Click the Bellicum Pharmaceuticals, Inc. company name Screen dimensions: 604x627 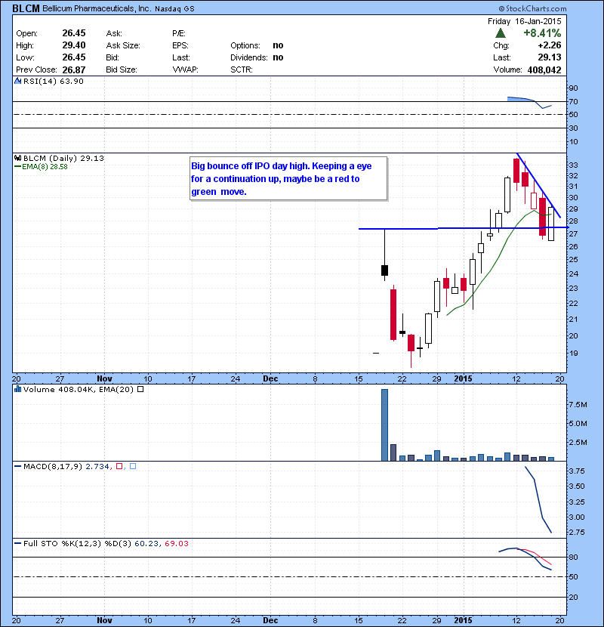97,8
